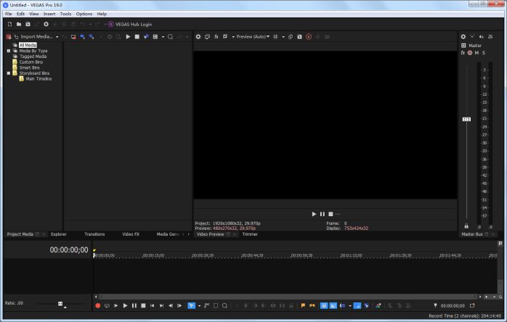
Task: Toggle the Master fader channel lock icon
Action: pos(466,226)
